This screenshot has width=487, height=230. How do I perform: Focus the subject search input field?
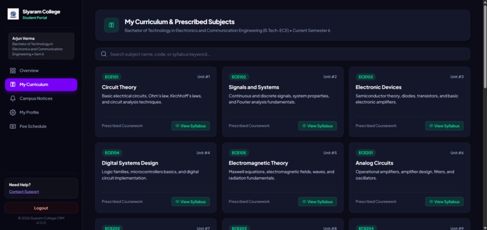pos(283,54)
